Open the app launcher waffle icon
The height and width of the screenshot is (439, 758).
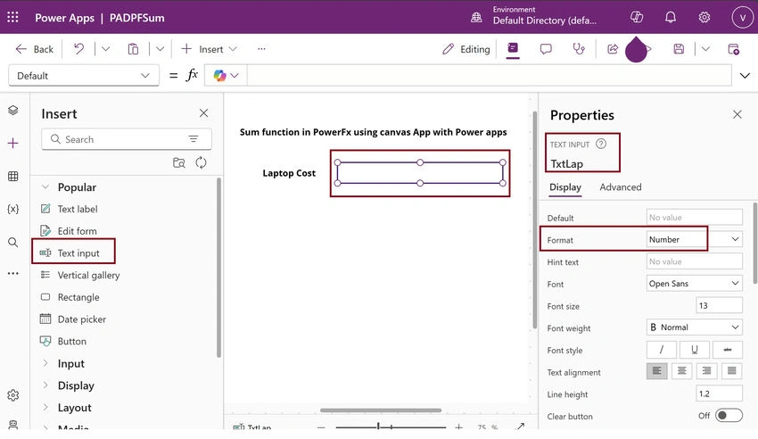(13, 18)
